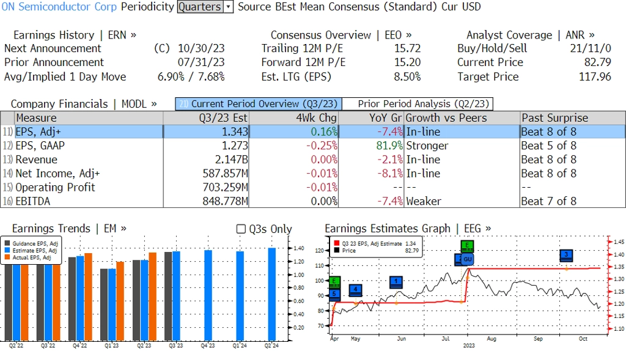The image size is (626, 351).
Task: Click the 81.9% YoY growth value
Action: (x=389, y=146)
